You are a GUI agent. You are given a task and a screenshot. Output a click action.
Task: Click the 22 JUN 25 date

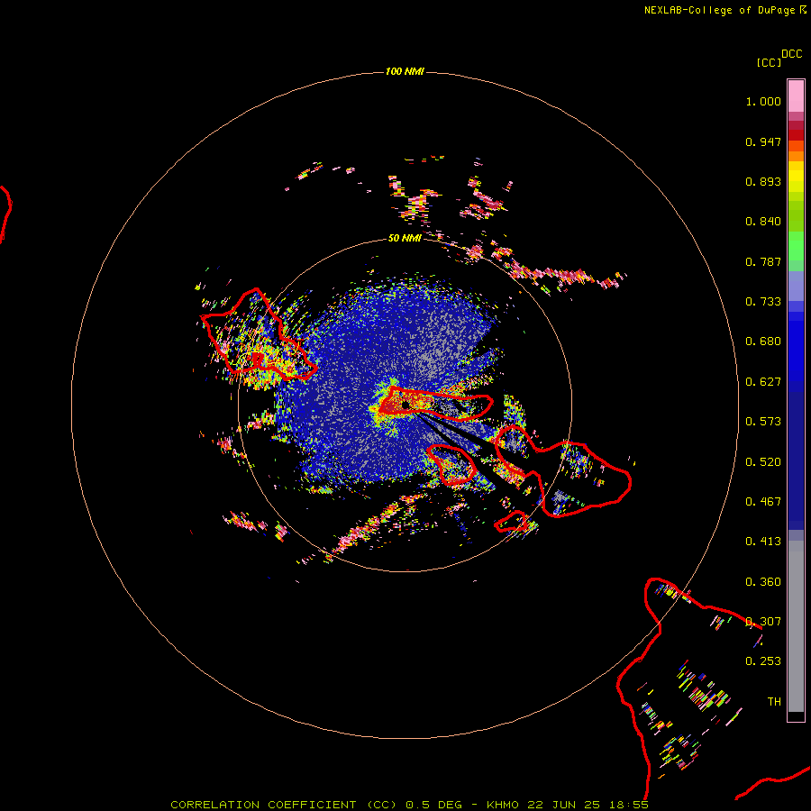563,805
